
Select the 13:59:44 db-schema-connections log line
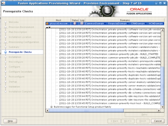click(110, 93)
